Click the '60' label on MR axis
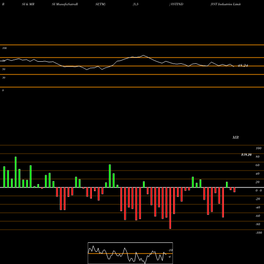Image resolution: width=264 pixels, height=264 pixels. point(258,165)
